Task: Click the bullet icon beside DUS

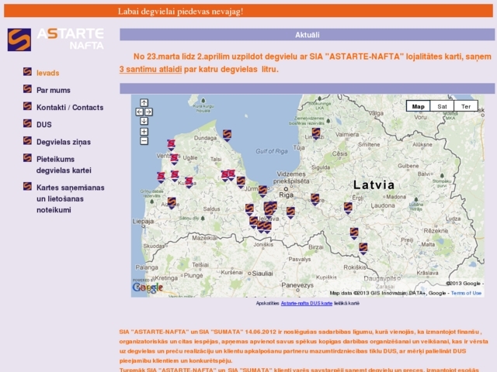Action: (28, 123)
